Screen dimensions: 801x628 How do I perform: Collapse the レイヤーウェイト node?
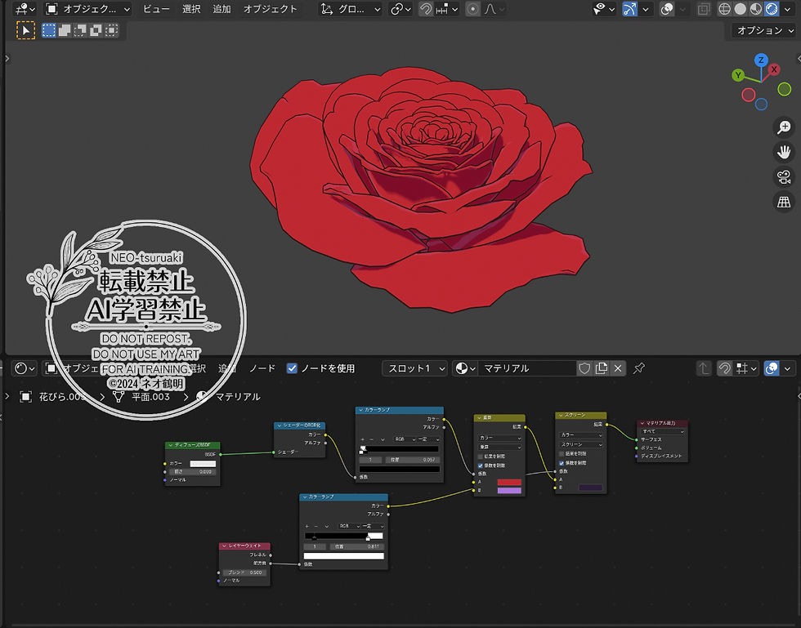point(224,546)
